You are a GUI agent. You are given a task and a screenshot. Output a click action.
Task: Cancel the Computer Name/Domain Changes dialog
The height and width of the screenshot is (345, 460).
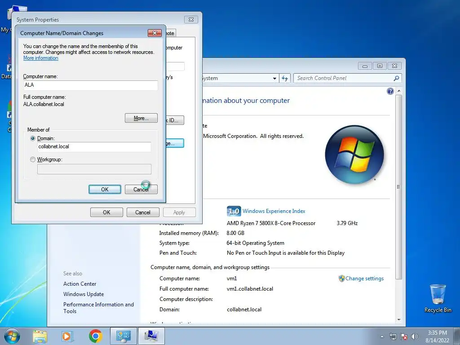click(141, 189)
